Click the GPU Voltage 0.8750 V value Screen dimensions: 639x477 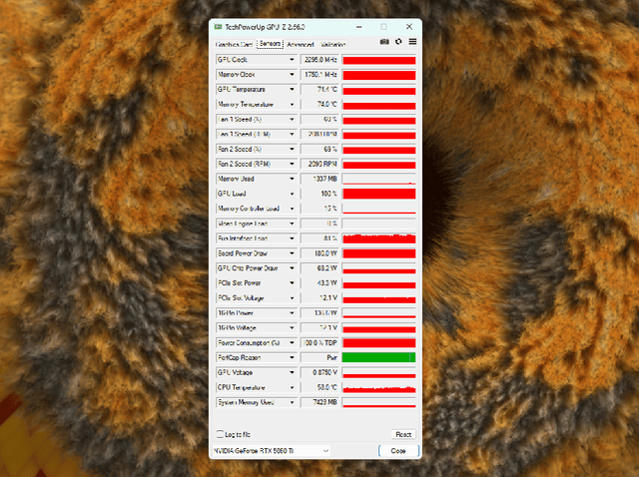(x=319, y=373)
